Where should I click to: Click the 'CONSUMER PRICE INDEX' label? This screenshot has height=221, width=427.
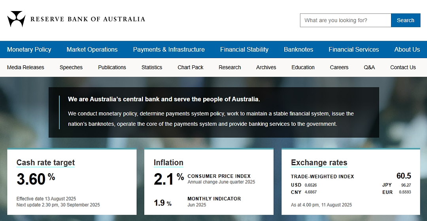click(x=219, y=176)
